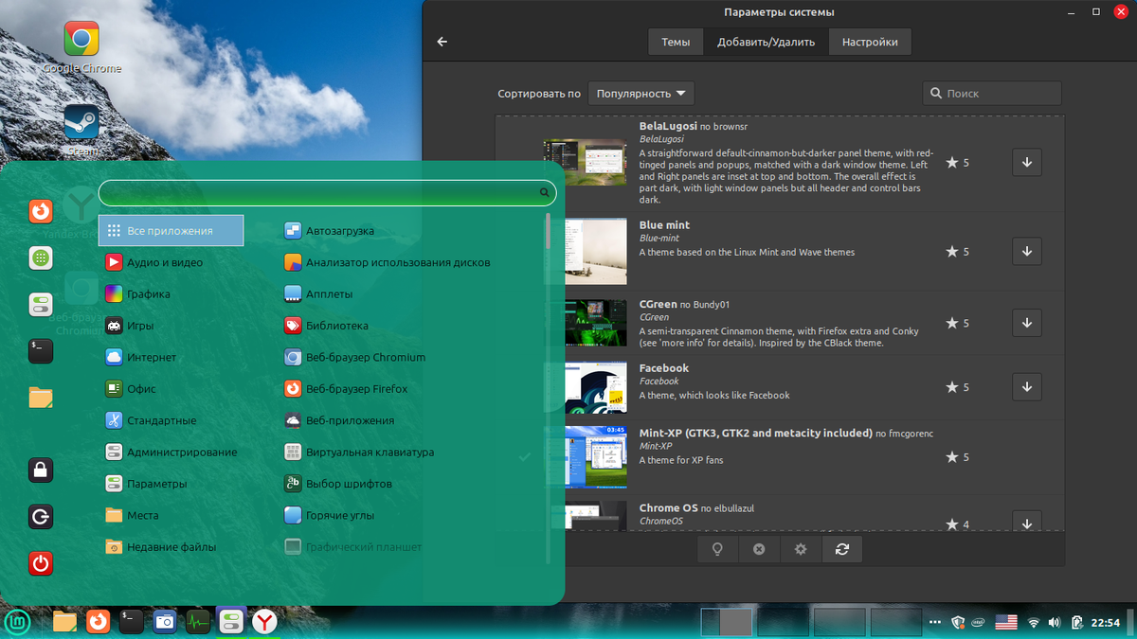Download the Blue mint theme
Viewport: 1137px width, 639px height.
(1026, 251)
